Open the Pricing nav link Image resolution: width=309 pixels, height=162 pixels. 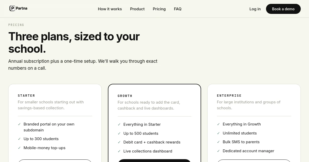[159, 9]
